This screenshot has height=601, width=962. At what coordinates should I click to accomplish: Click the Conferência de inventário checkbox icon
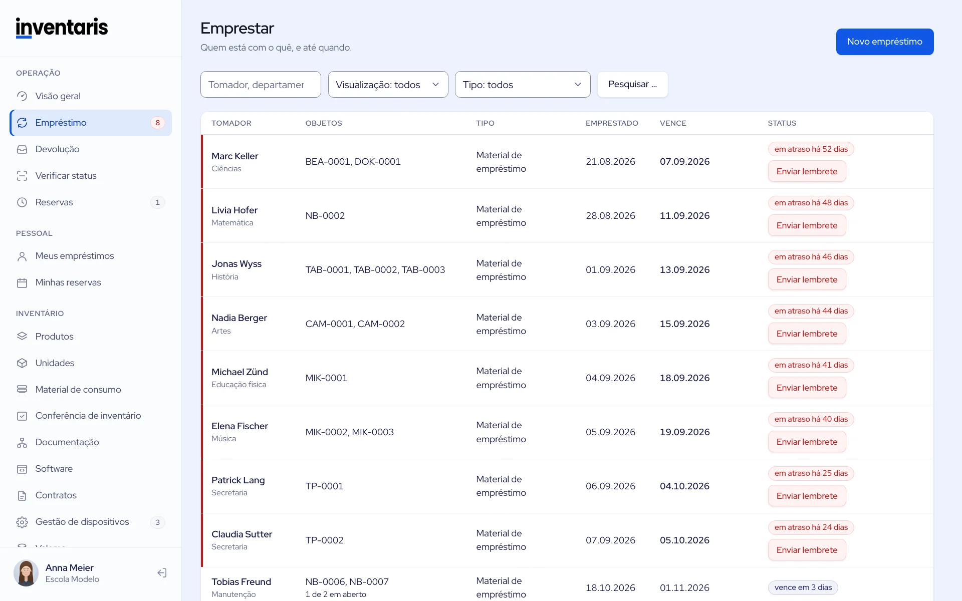[22, 416]
